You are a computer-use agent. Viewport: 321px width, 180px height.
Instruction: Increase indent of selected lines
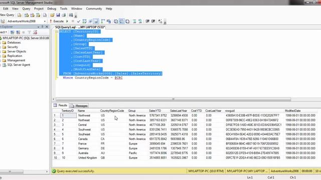click(x=153, y=21)
